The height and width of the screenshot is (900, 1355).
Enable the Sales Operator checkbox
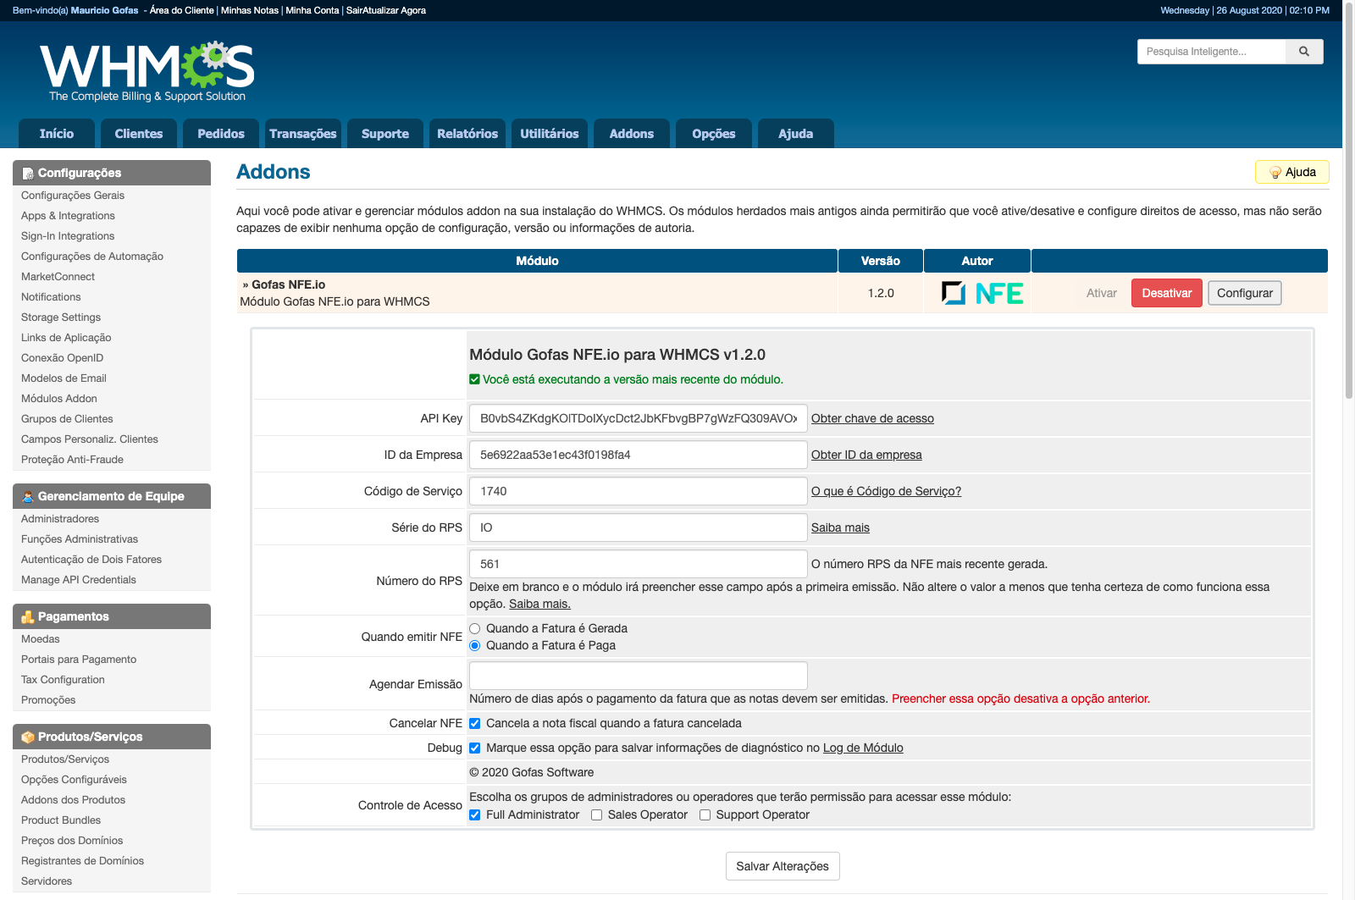click(x=596, y=814)
